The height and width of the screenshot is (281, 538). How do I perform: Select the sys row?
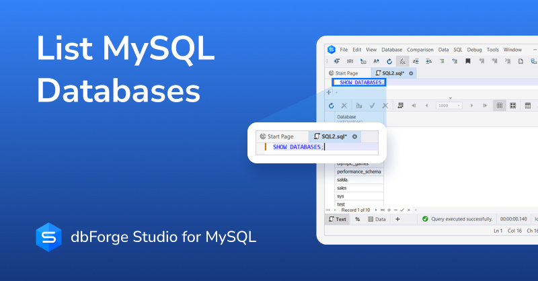tap(359, 196)
